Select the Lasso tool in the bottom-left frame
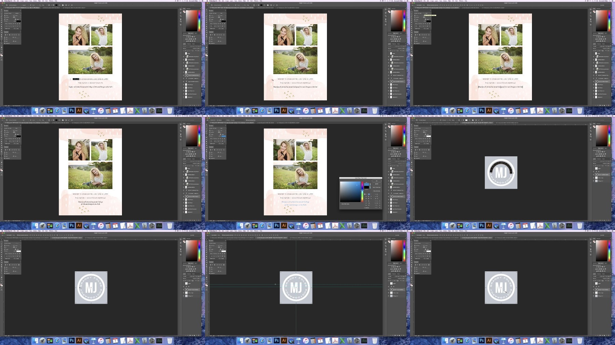The width and height of the screenshot is (615, 345). click(x=2, y=244)
